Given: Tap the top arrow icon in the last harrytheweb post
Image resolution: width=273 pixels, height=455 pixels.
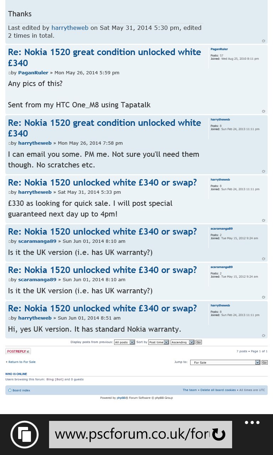Looking at the screenshot, I should tap(263, 336).
